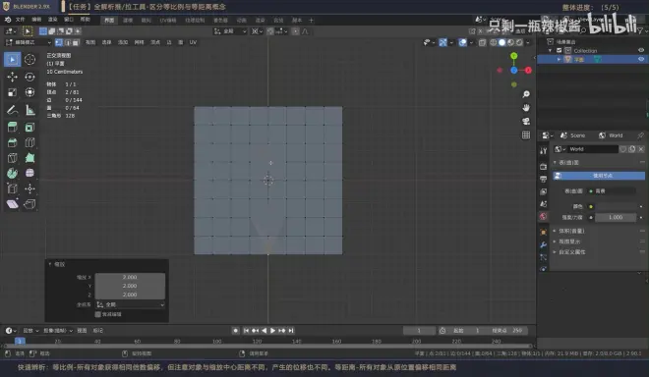
Task: Open the UV menu in viewport header
Action: click(x=193, y=42)
